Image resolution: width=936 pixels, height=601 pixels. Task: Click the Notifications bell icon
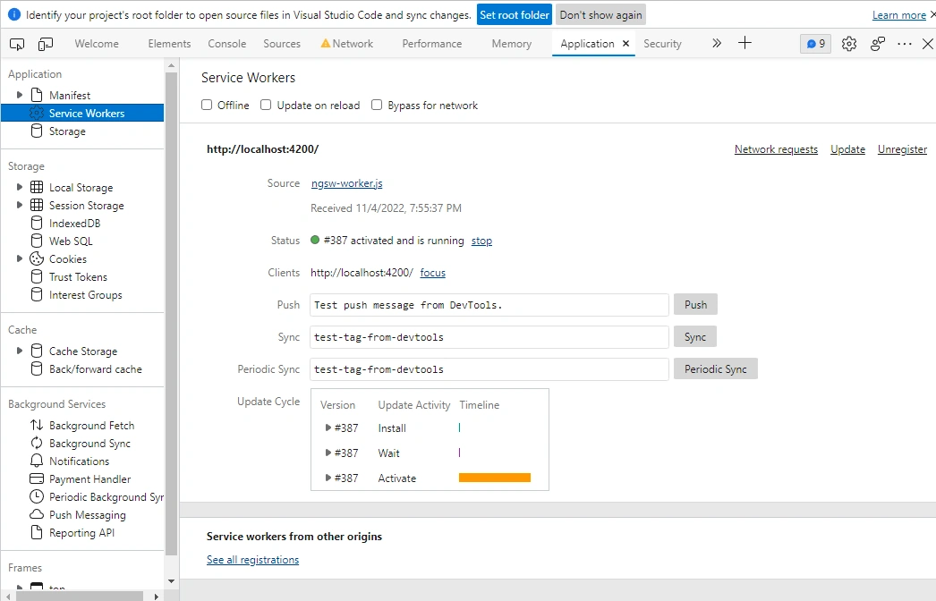coord(37,461)
